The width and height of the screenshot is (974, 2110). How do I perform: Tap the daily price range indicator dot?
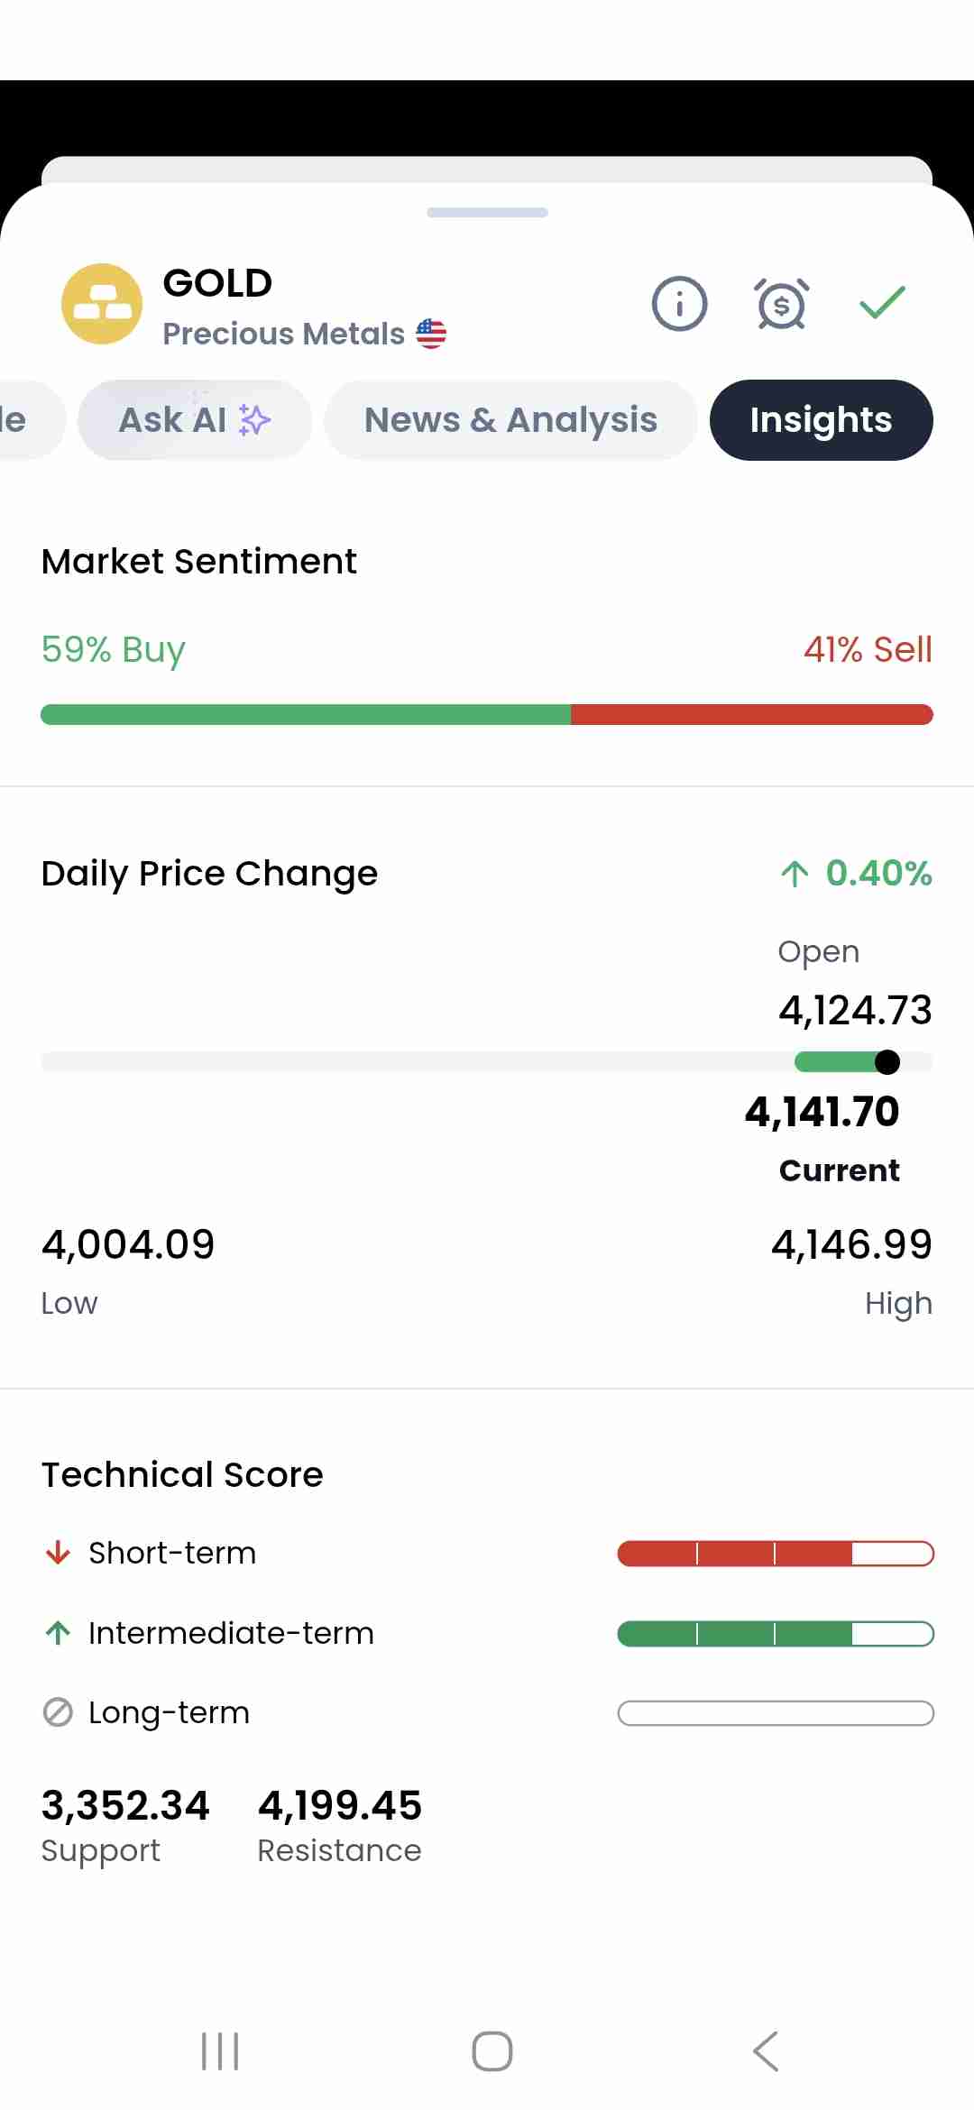(x=887, y=1062)
